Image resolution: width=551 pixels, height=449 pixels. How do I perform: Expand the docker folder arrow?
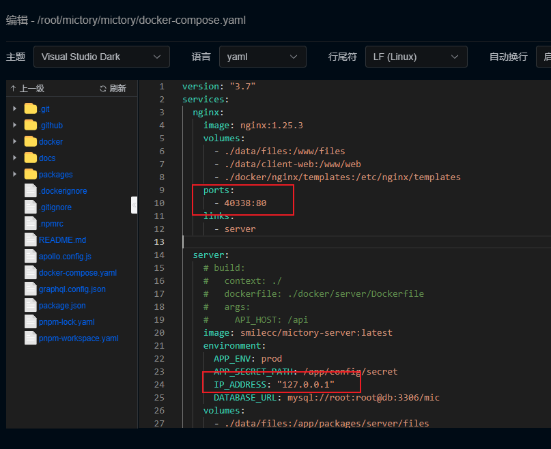tap(14, 141)
